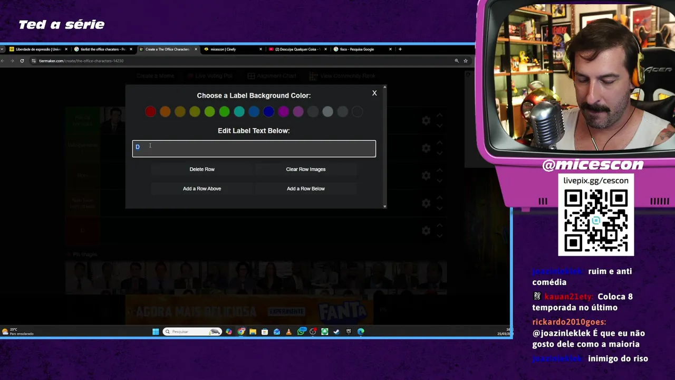Viewport: 675px width, 380px height.
Task: Click Add a Row Above
Action: click(x=202, y=188)
